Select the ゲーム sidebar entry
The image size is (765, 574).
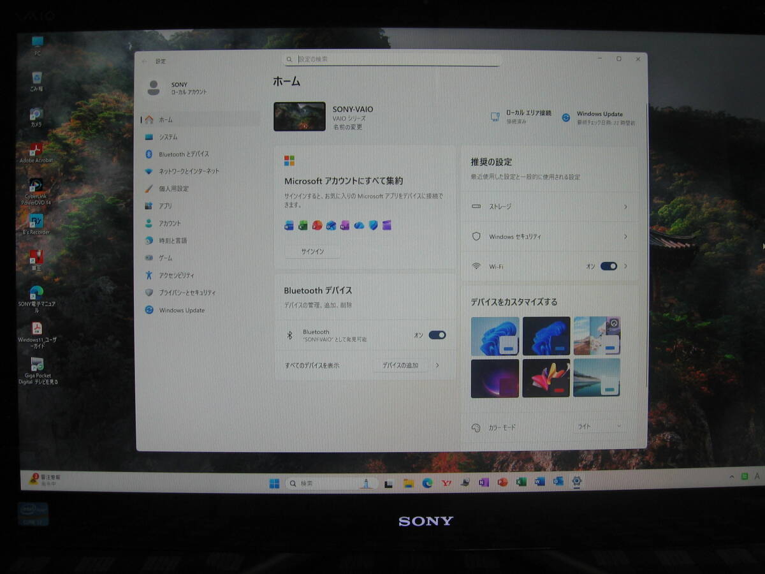coord(200,258)
